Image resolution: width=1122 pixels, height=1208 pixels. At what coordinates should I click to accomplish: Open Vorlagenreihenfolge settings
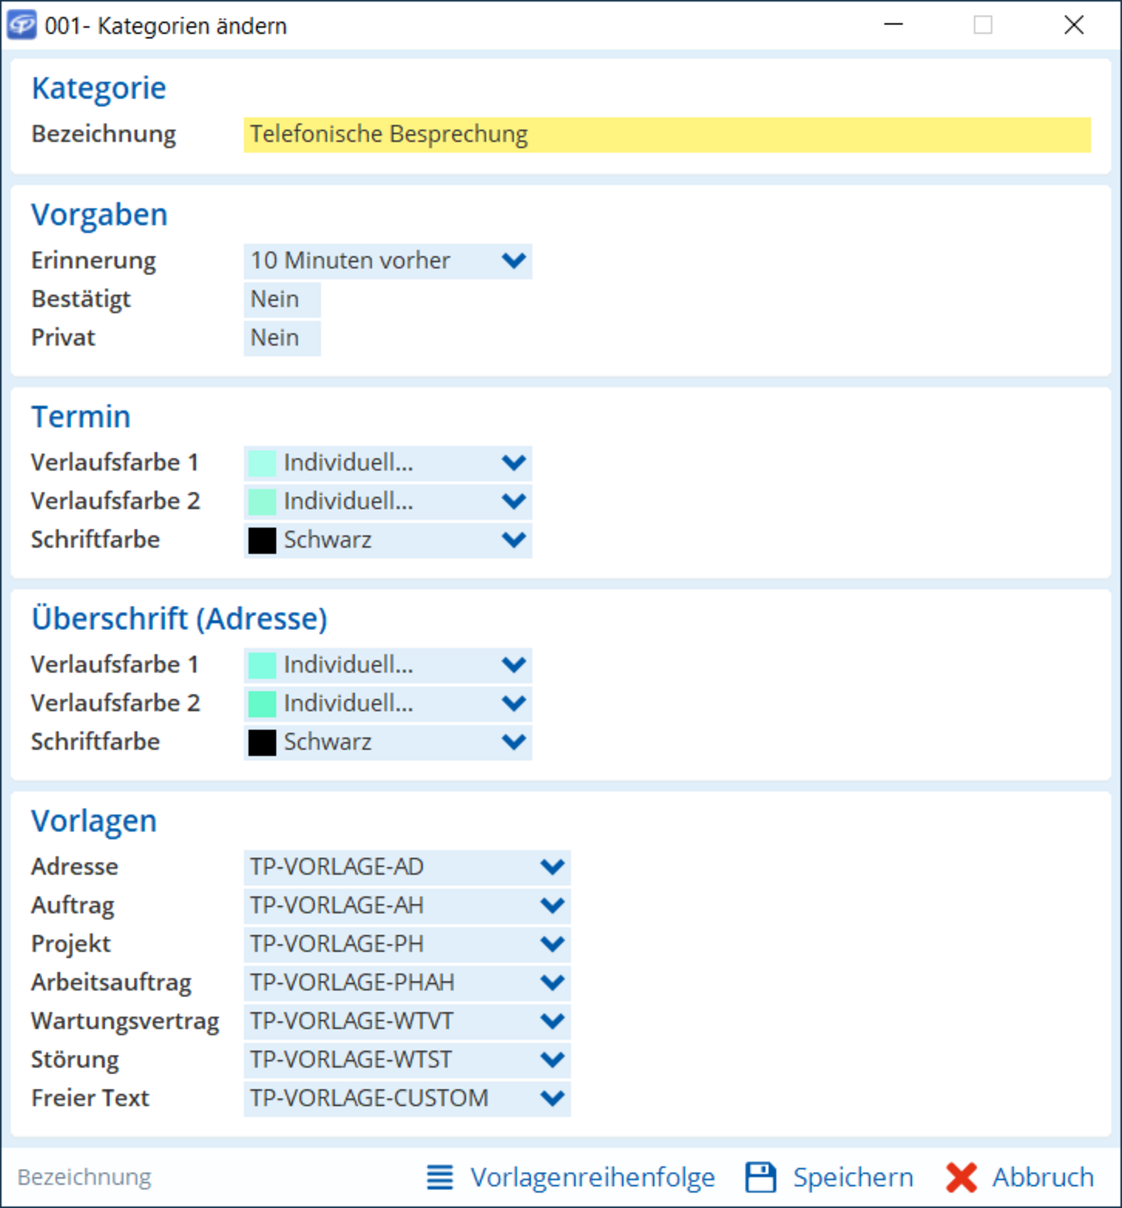click(x=592, y=1177)
